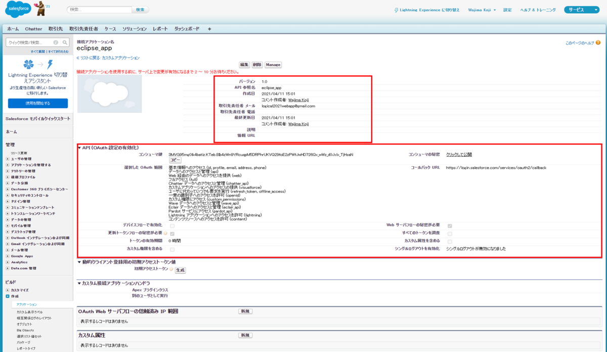This screenshot has height=352, width=607.
Task: Click the すべて折りたたむ link in sidebar
Action: click(58, 52)
